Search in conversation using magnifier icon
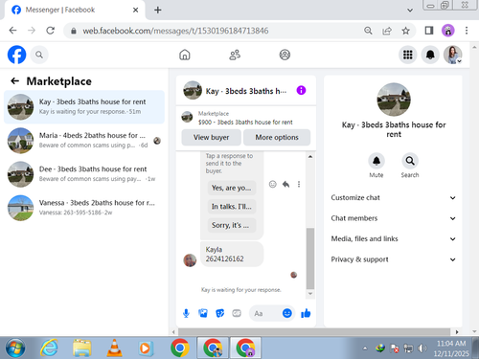Screen dimensions: 479x359 tap(410, 161)
